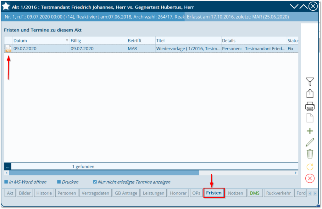The width and height of the screenshot is (322, 209).
Task: Edit entry using the pencil icon
Action: point(310,142)
